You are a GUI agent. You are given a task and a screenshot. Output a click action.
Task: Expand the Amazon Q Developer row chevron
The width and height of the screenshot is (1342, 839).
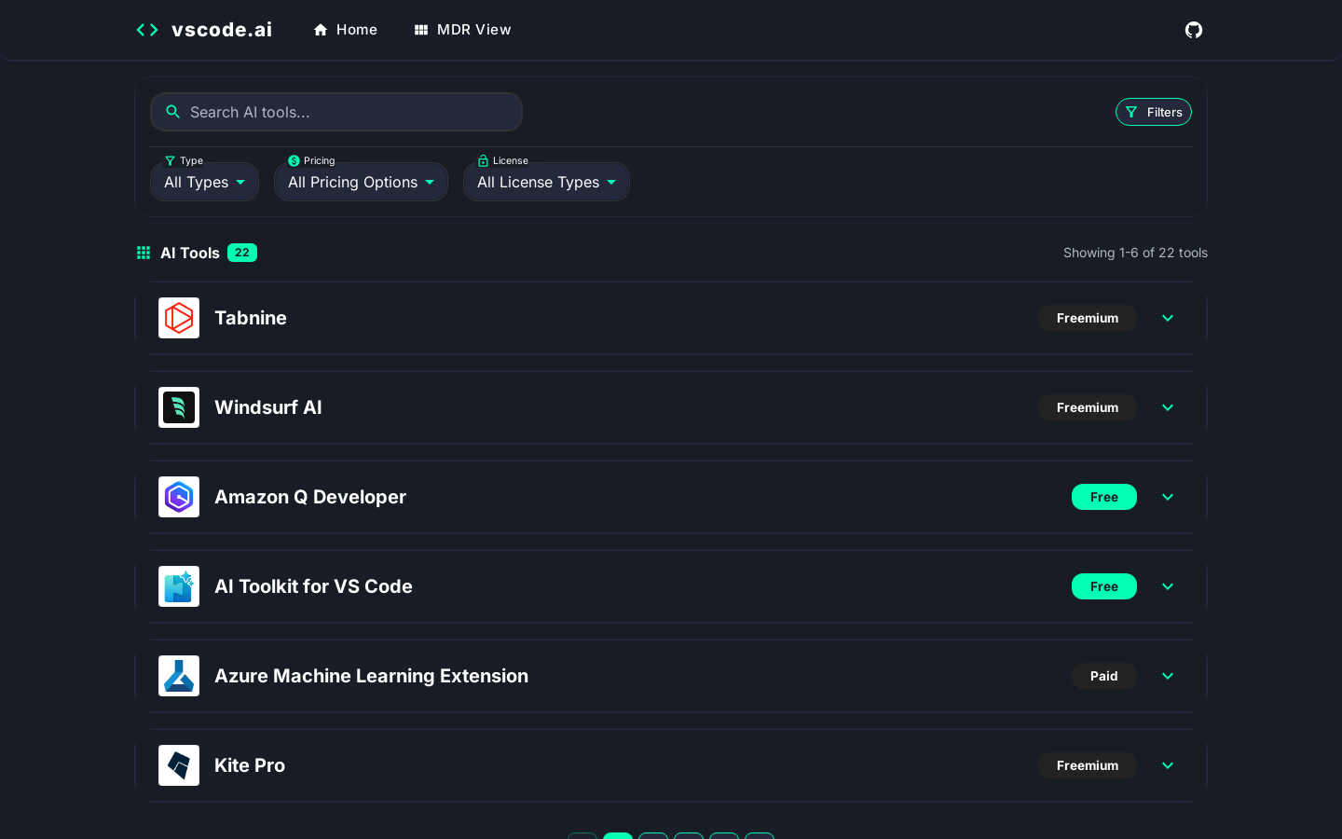(1168, 497)
